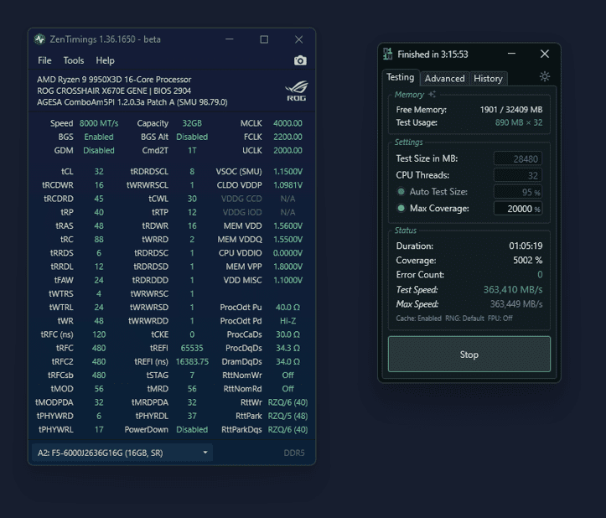The height and width of the screenshot is (518, 606).
Task: Click the Max Coverage 20000 field
Action: (x=517, y=209)
